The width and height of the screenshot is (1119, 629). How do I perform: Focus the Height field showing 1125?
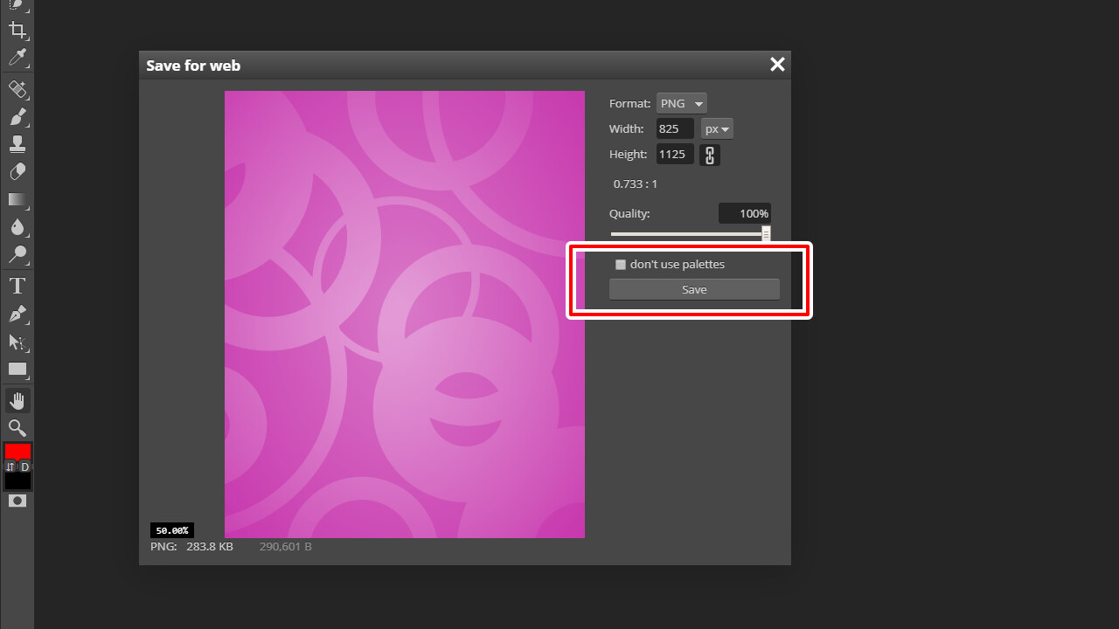[x=675, y=154]
